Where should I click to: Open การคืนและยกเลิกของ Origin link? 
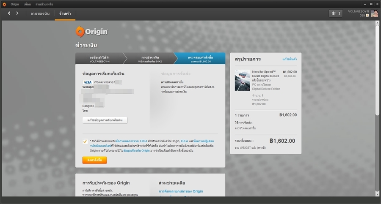(x=181, y=191)
